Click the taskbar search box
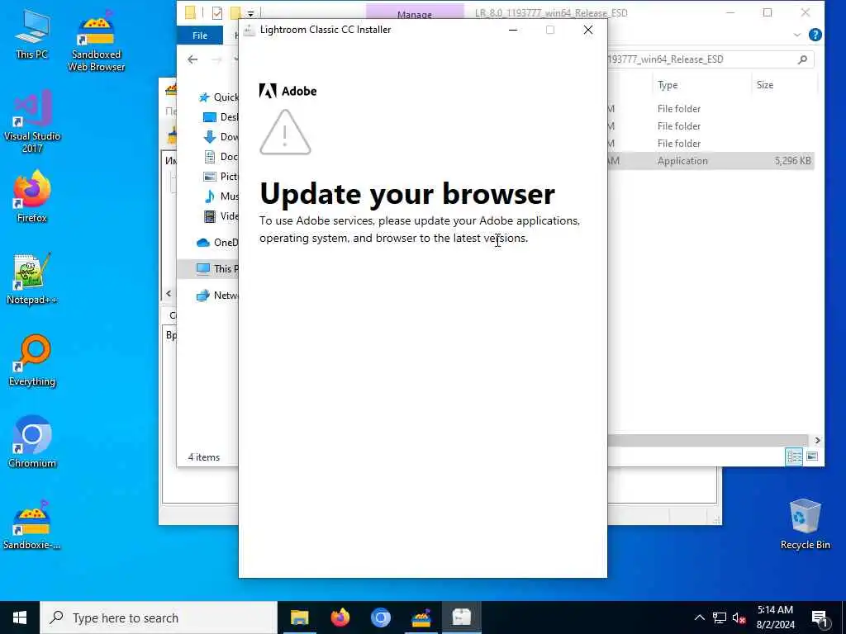Screen dimensions: 846x634 point(159,617)
